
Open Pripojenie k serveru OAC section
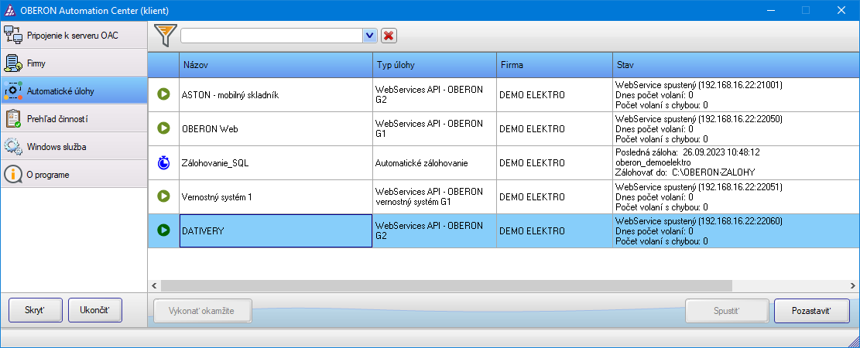(x=74, y=35)
